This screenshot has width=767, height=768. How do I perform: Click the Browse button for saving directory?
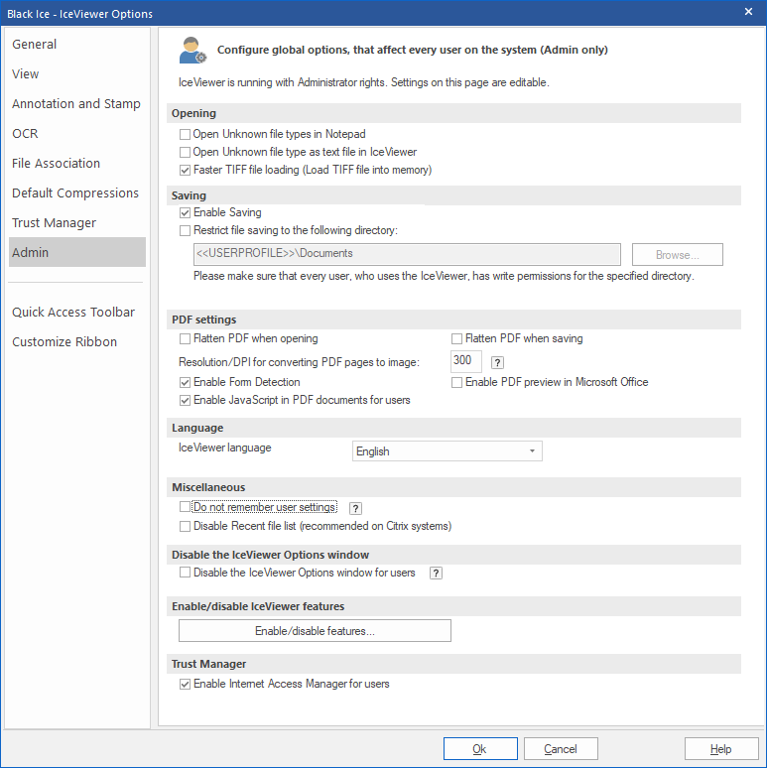678,255
